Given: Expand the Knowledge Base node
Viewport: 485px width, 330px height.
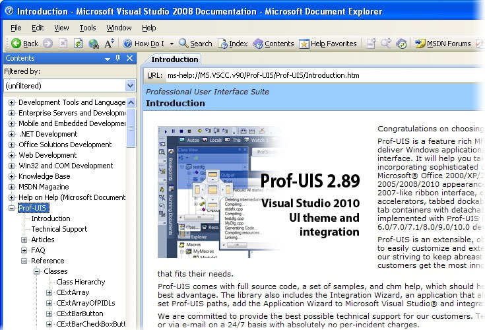Looking at the screenshot, I should click(11, 176).
